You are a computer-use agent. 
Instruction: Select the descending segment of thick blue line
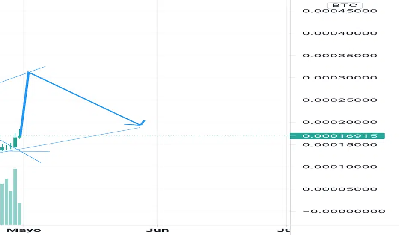85,99
